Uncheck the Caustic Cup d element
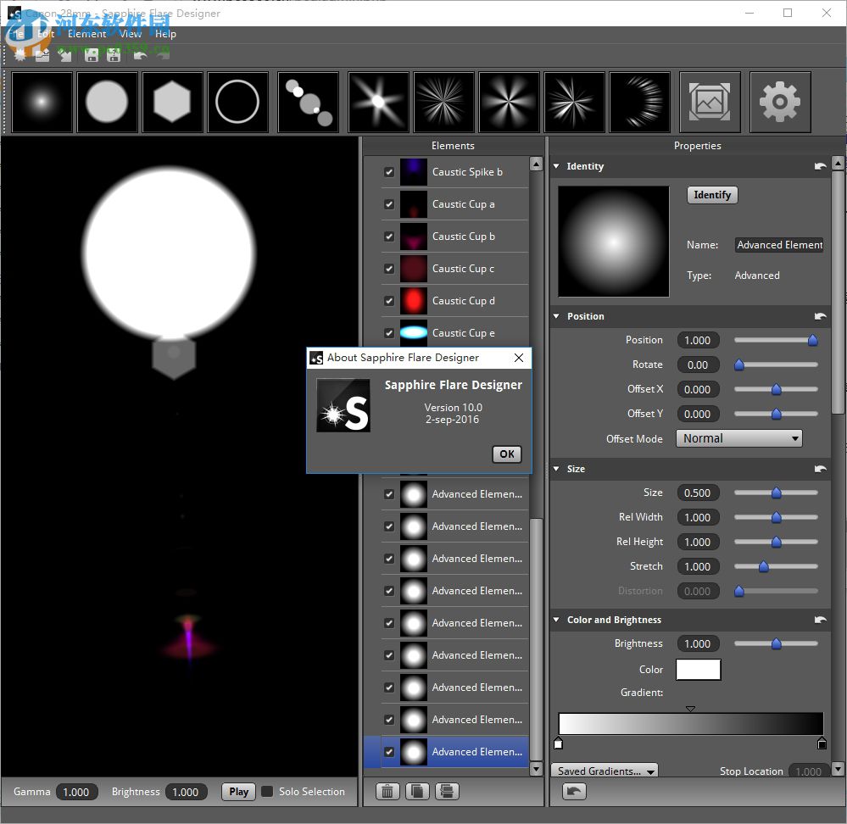 point(389,301)
